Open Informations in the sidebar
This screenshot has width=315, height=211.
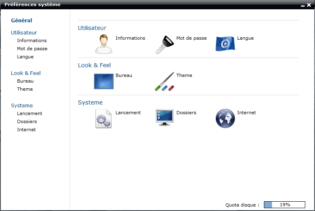tap(32, 40)
